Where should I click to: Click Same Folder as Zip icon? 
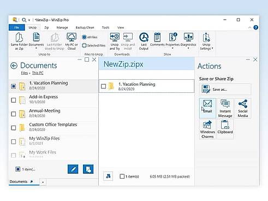click(x=19, y=41)
